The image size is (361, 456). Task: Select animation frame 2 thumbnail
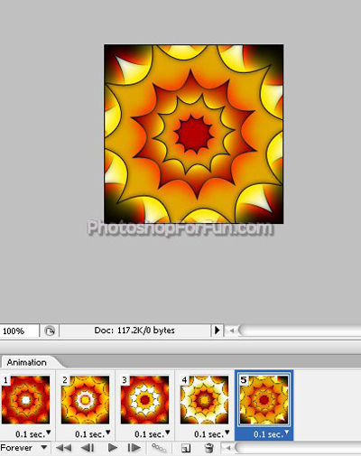tap(85, 400)
